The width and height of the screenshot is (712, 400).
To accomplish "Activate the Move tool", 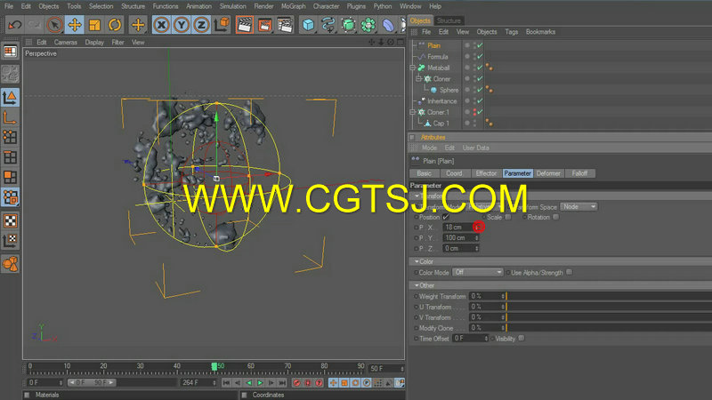I will (75, 25).
